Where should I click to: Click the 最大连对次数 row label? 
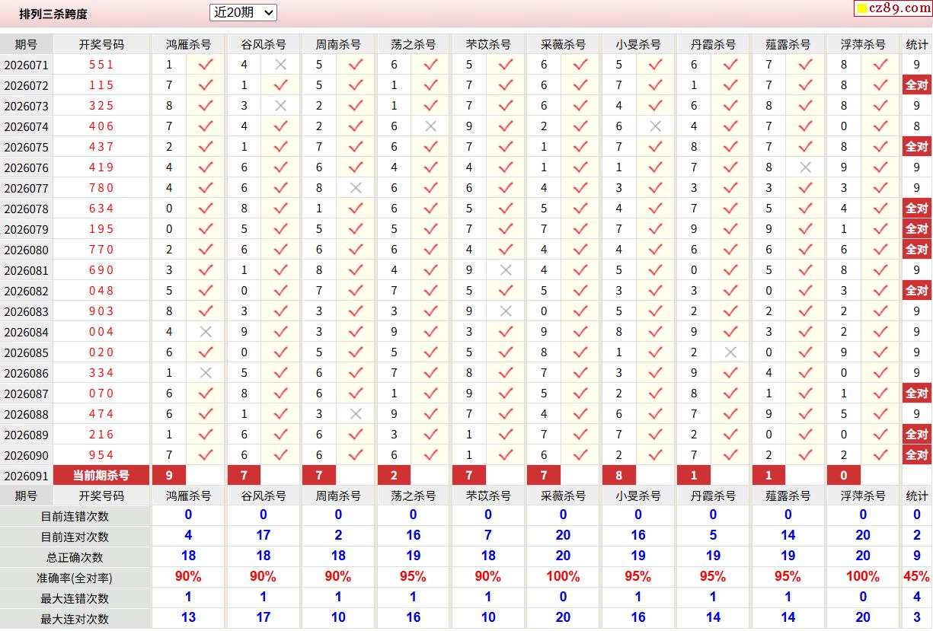pos(75,619)
